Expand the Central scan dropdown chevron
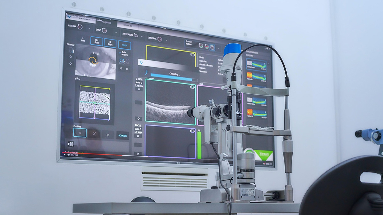The width and height of the screenshot is (383, 215). click(166, 40)
